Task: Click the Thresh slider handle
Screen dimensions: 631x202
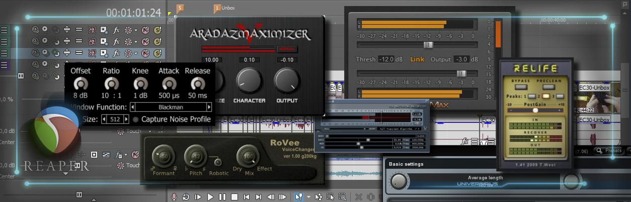Action: 428,45
